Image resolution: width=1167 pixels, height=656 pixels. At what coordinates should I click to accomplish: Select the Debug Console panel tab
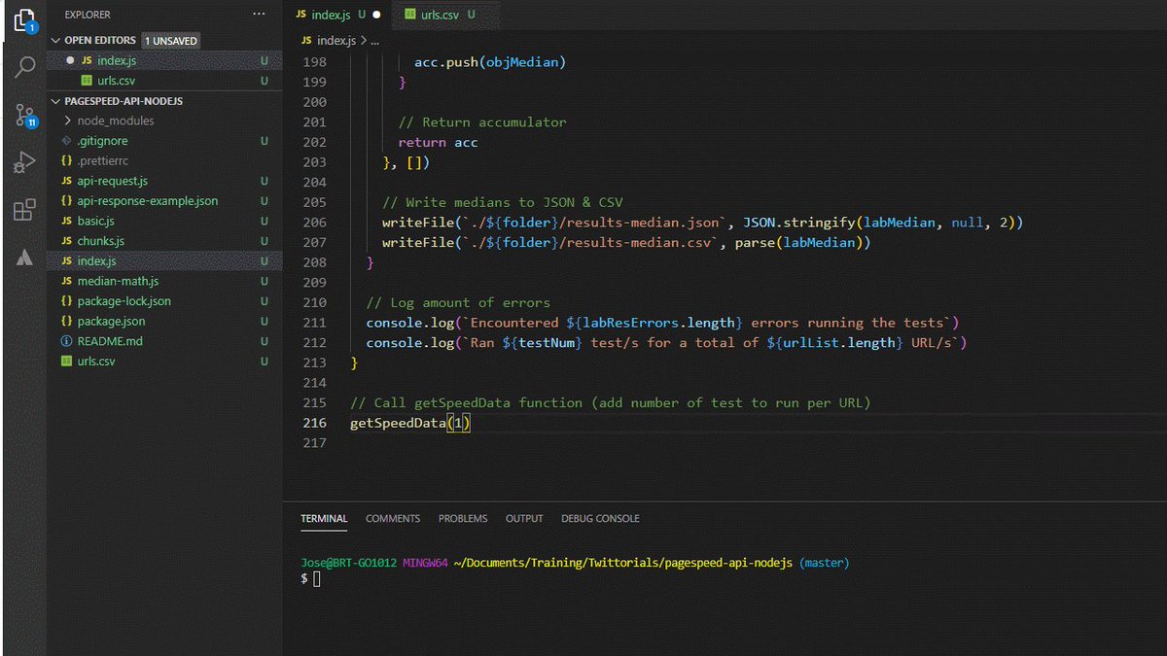pos(600,519)
